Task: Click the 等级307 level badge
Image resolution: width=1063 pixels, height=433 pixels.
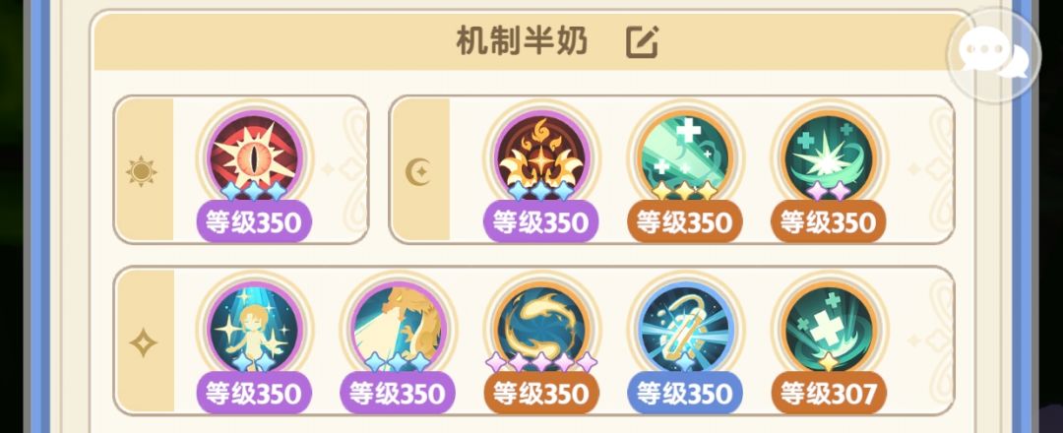Action: (829, 393)
